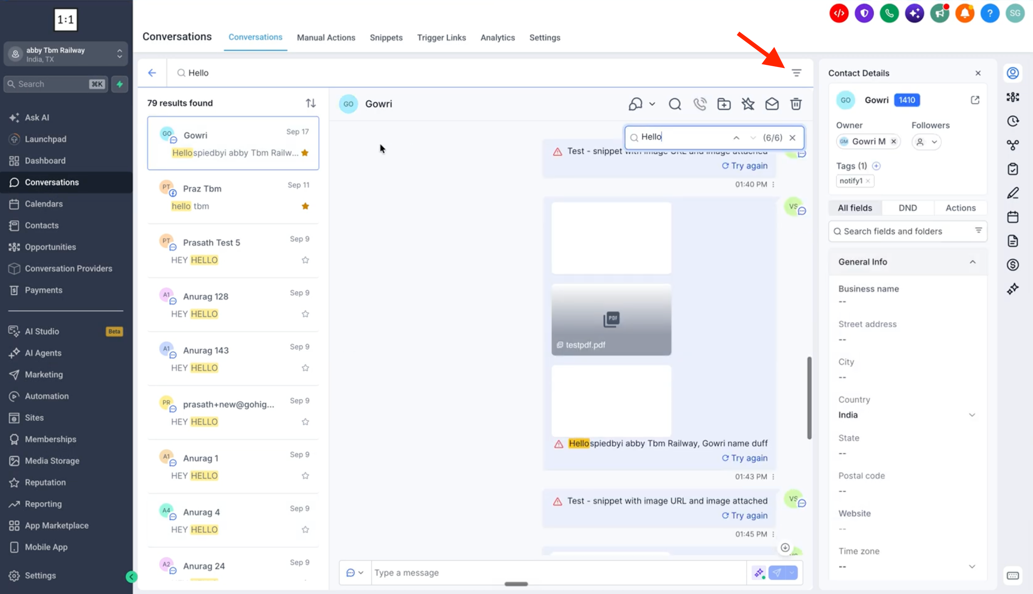This screenshot has width=1033, height=594.
Task: Open the testpdf.pdf attachment
Action: 611,320
